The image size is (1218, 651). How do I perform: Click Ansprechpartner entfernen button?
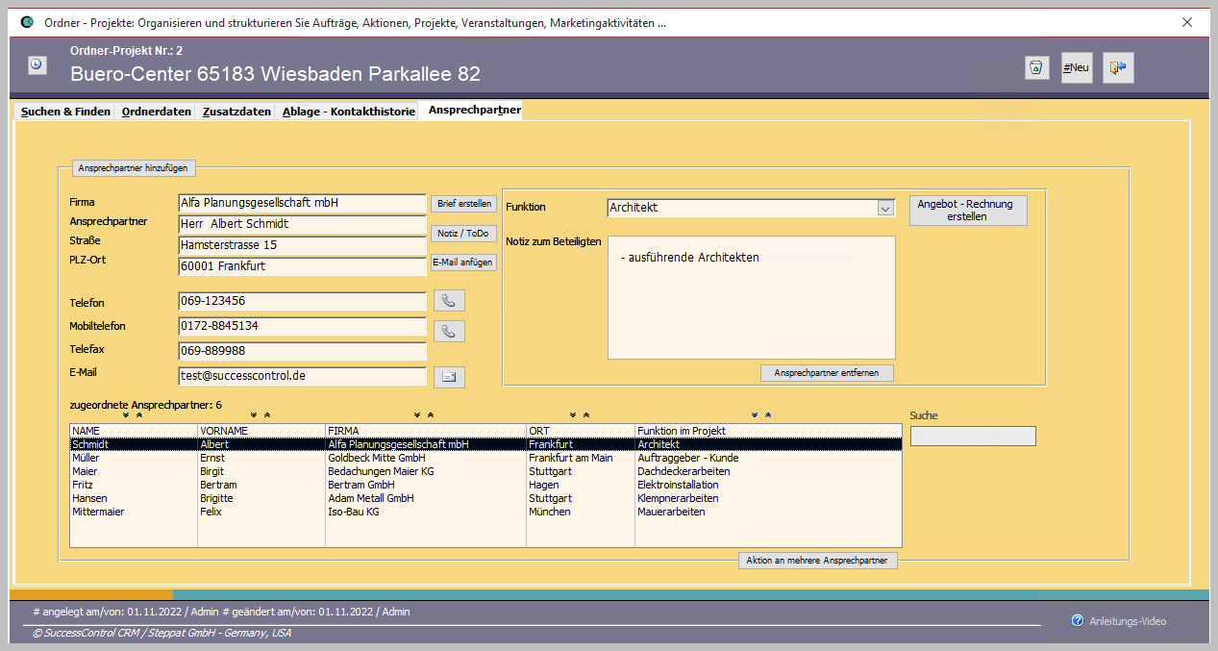pyautogui.click(x=827, y=372)
